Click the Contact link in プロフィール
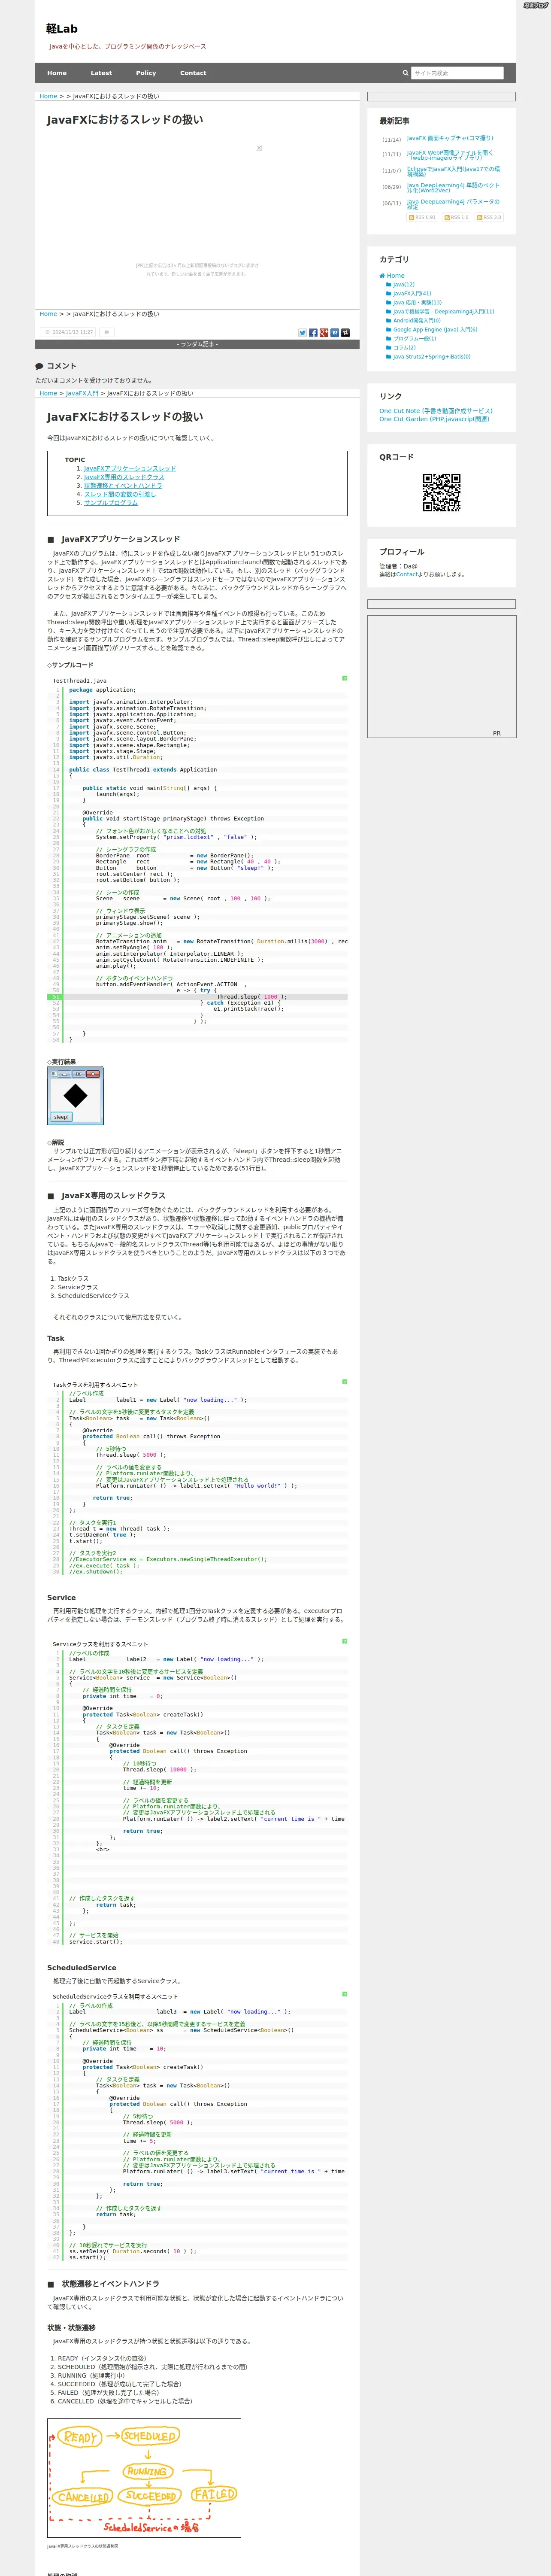The width and height of the screenshot is (551, 2576). click(407, 574)
